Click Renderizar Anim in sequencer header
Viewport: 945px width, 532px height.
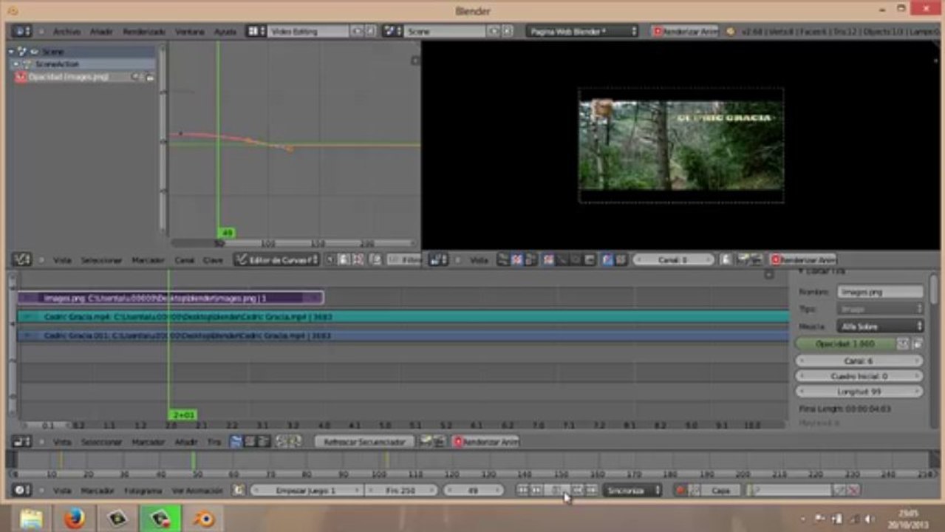[x=486, y=442]
